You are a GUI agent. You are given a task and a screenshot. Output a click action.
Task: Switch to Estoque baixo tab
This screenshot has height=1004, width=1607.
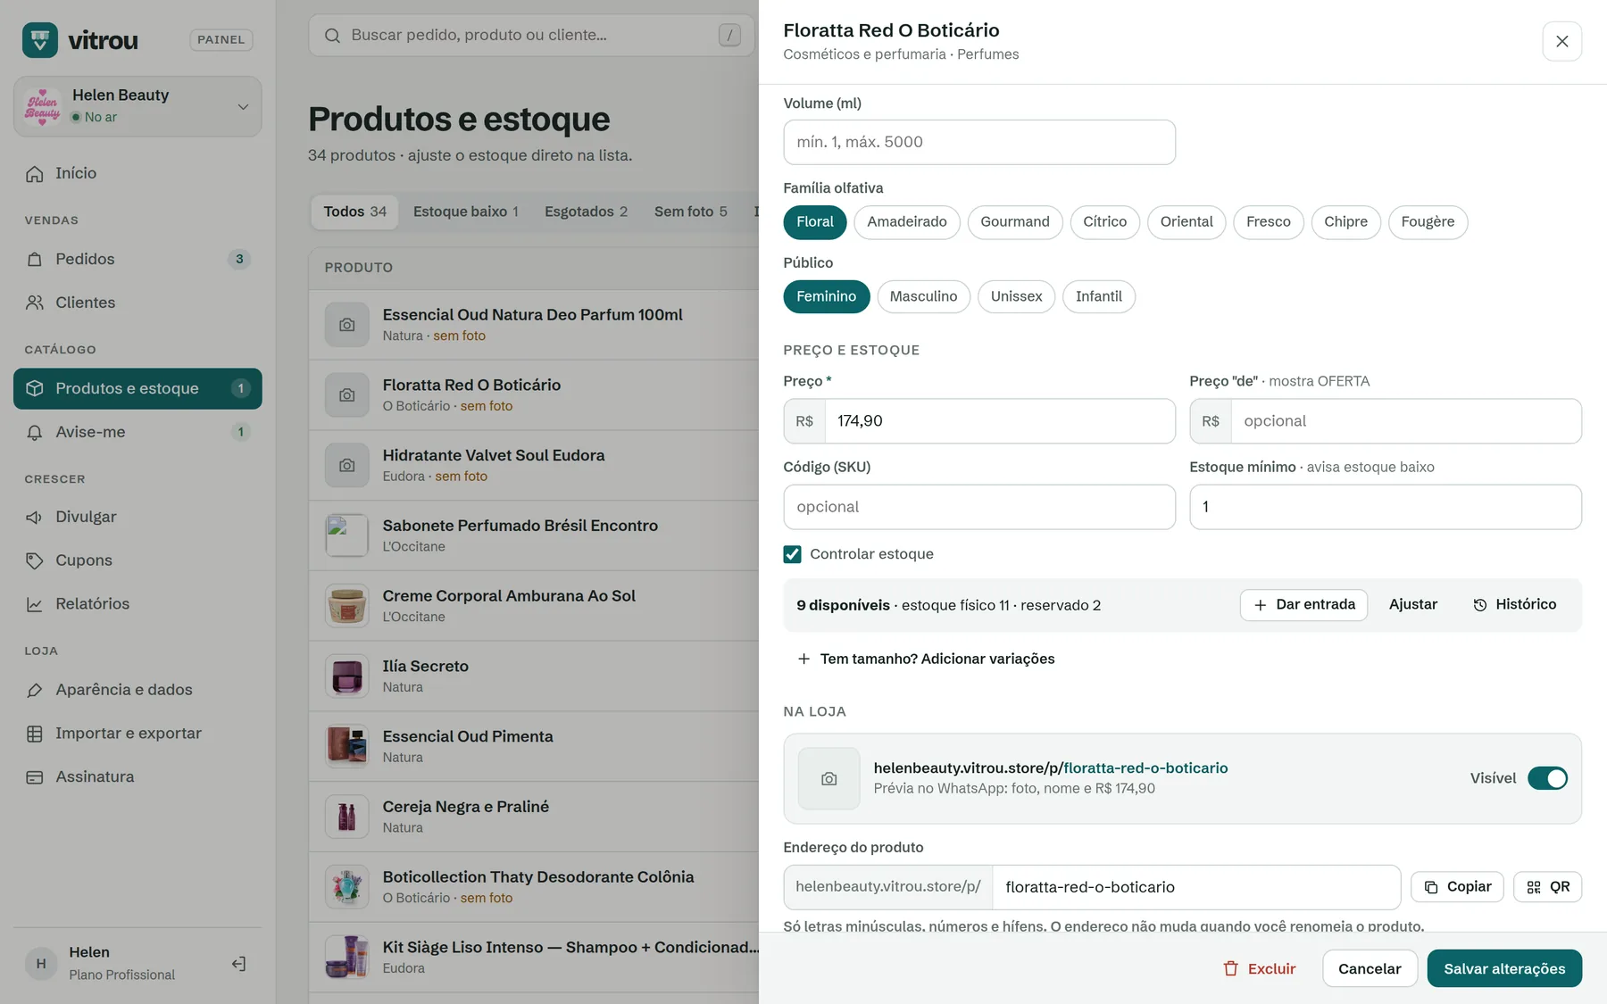coord(465,212)
